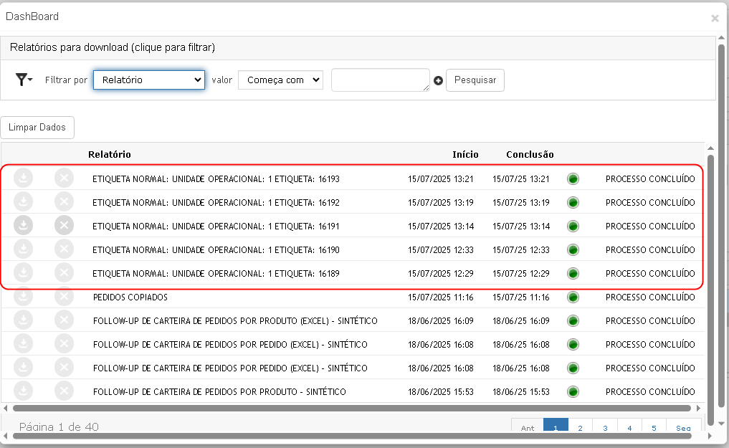Download FOLLOW-UP POR PRODUTO - SINTÉTICO 15:53 report
Viewport: 729px width, 448px height.
(23, 391)
